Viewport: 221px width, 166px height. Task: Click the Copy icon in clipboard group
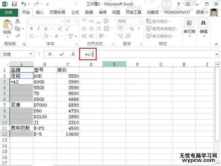click(x=17, y=29)
